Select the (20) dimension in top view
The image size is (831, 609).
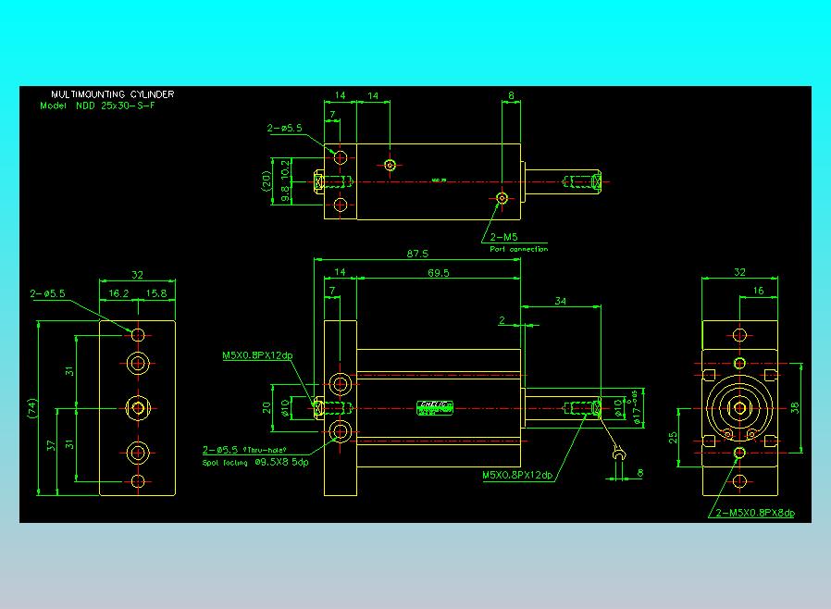click(x=266, y=180)
